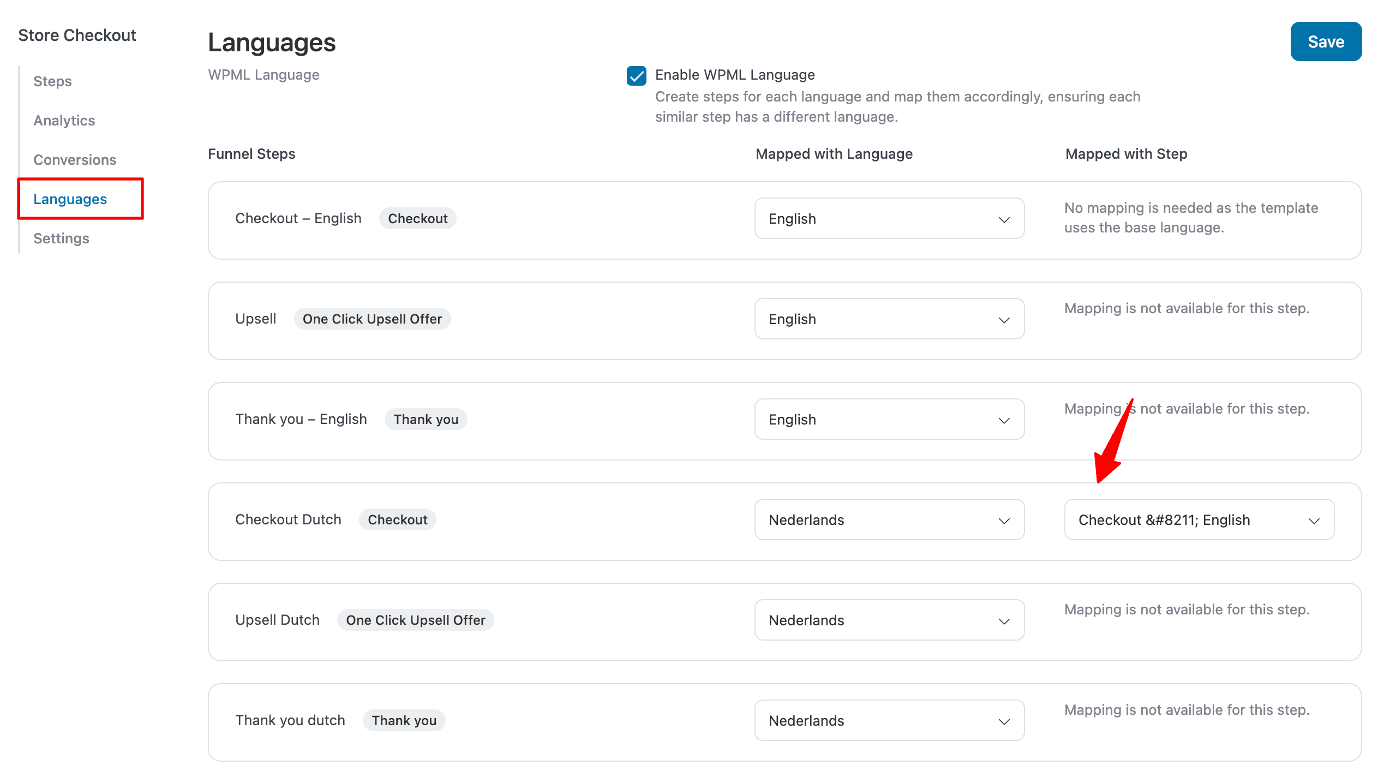Open the Nederlands dropdown for Upsell Dutch
Screen dimensions: 1384x765
click(x=889, y=620)
